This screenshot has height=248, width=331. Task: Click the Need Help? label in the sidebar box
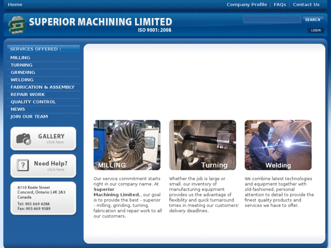tap(51, 163)
